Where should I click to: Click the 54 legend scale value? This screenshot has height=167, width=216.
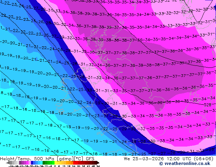pos(98,166)
